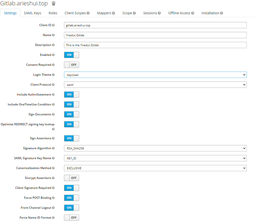
Task: Click the delete trash icon beside Gitlab.arieshui.top
Action: tap(53, 3)
